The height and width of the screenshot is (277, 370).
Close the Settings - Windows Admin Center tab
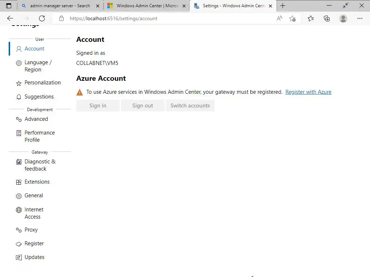click(x=270, y=6)
